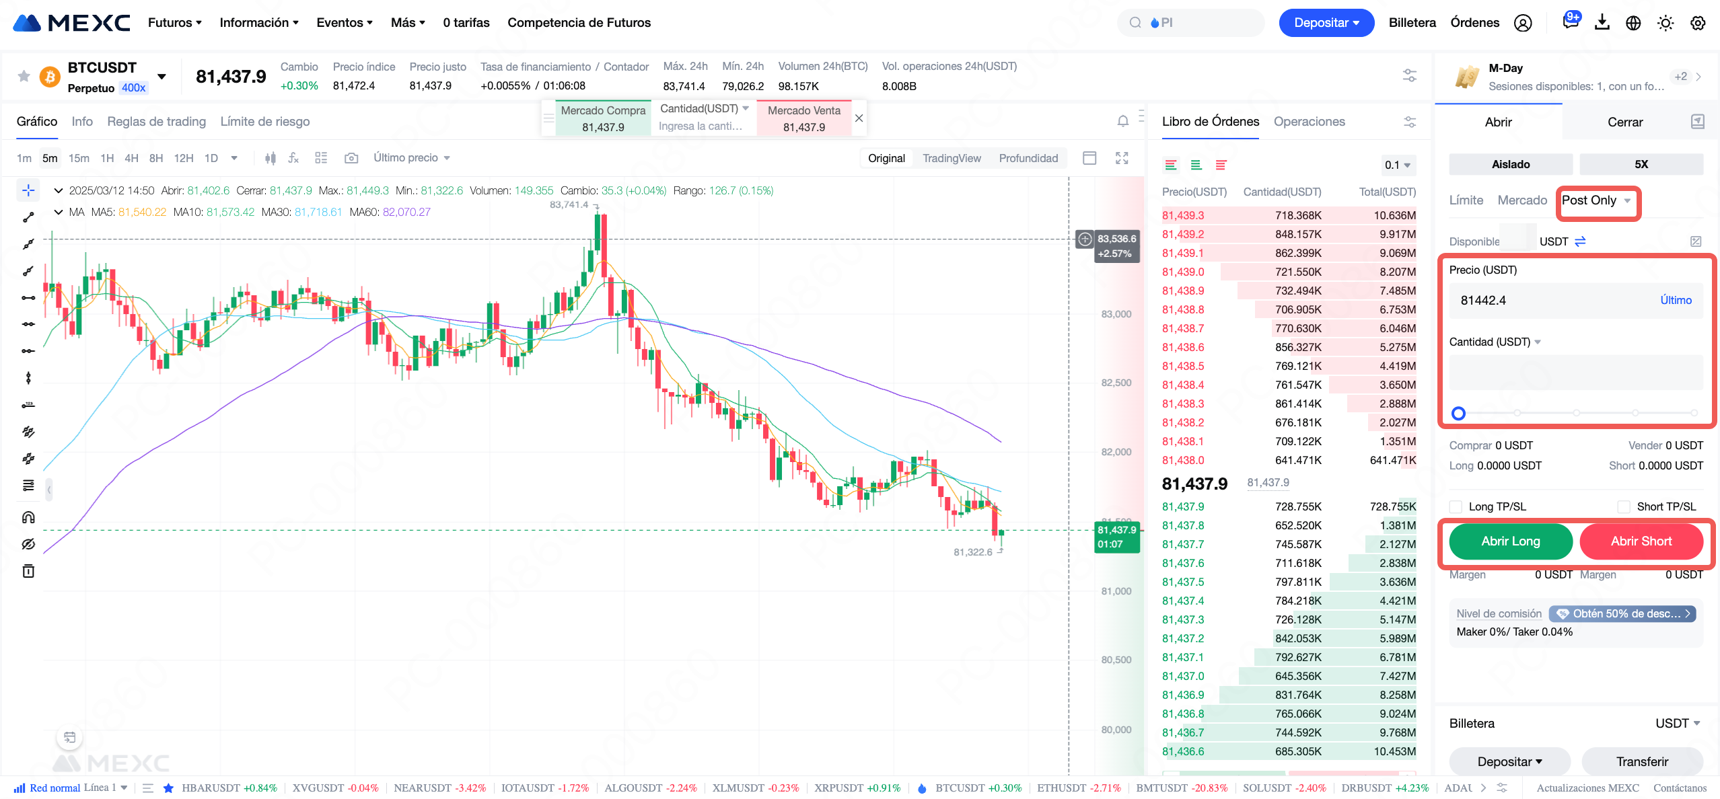Show both sides order book view

pyautogui.click(x=1171, y=165)
